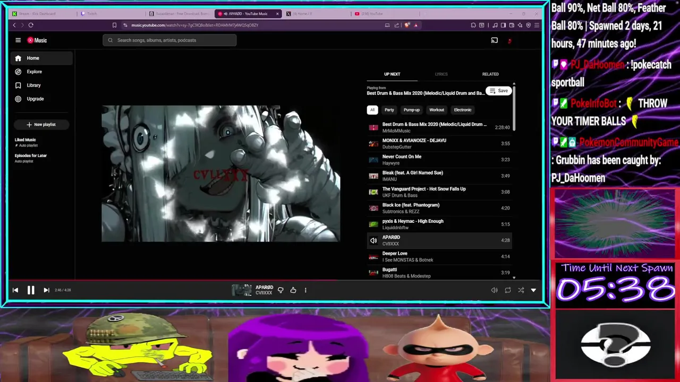Toggle repeat mode
This screenshot has height=382, width=680.
point(508,290)
